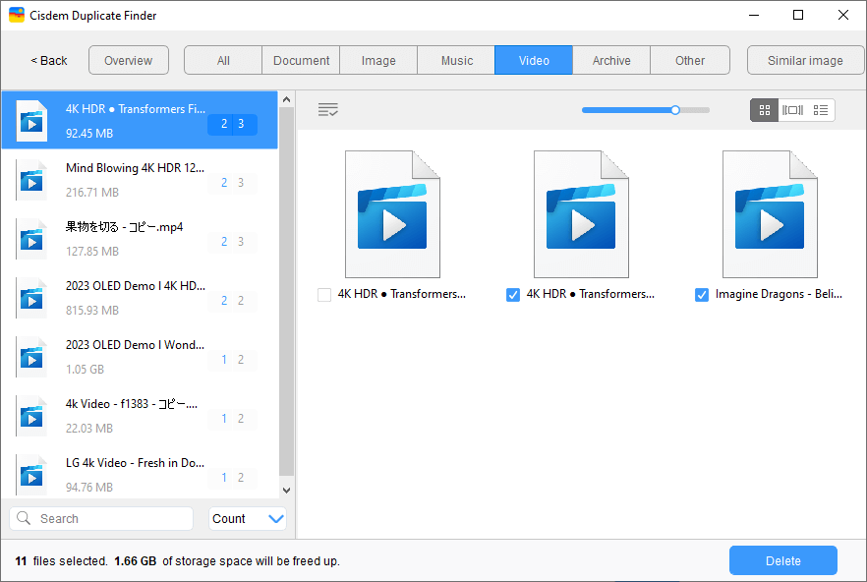Adjust the thumbnail size slider handle
Screen dimensions: 867x582
click(x=675, y=110)
